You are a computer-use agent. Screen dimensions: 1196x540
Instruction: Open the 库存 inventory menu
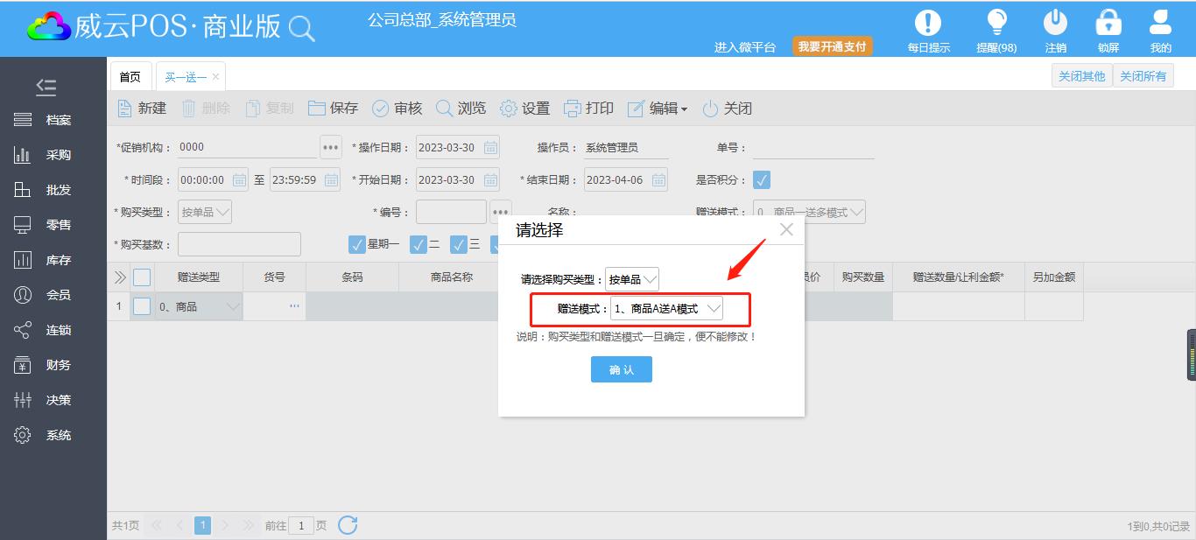coord(58,260)
